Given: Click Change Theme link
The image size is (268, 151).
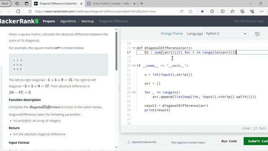Looking at the screenshot, I should [x=172, y=34].
